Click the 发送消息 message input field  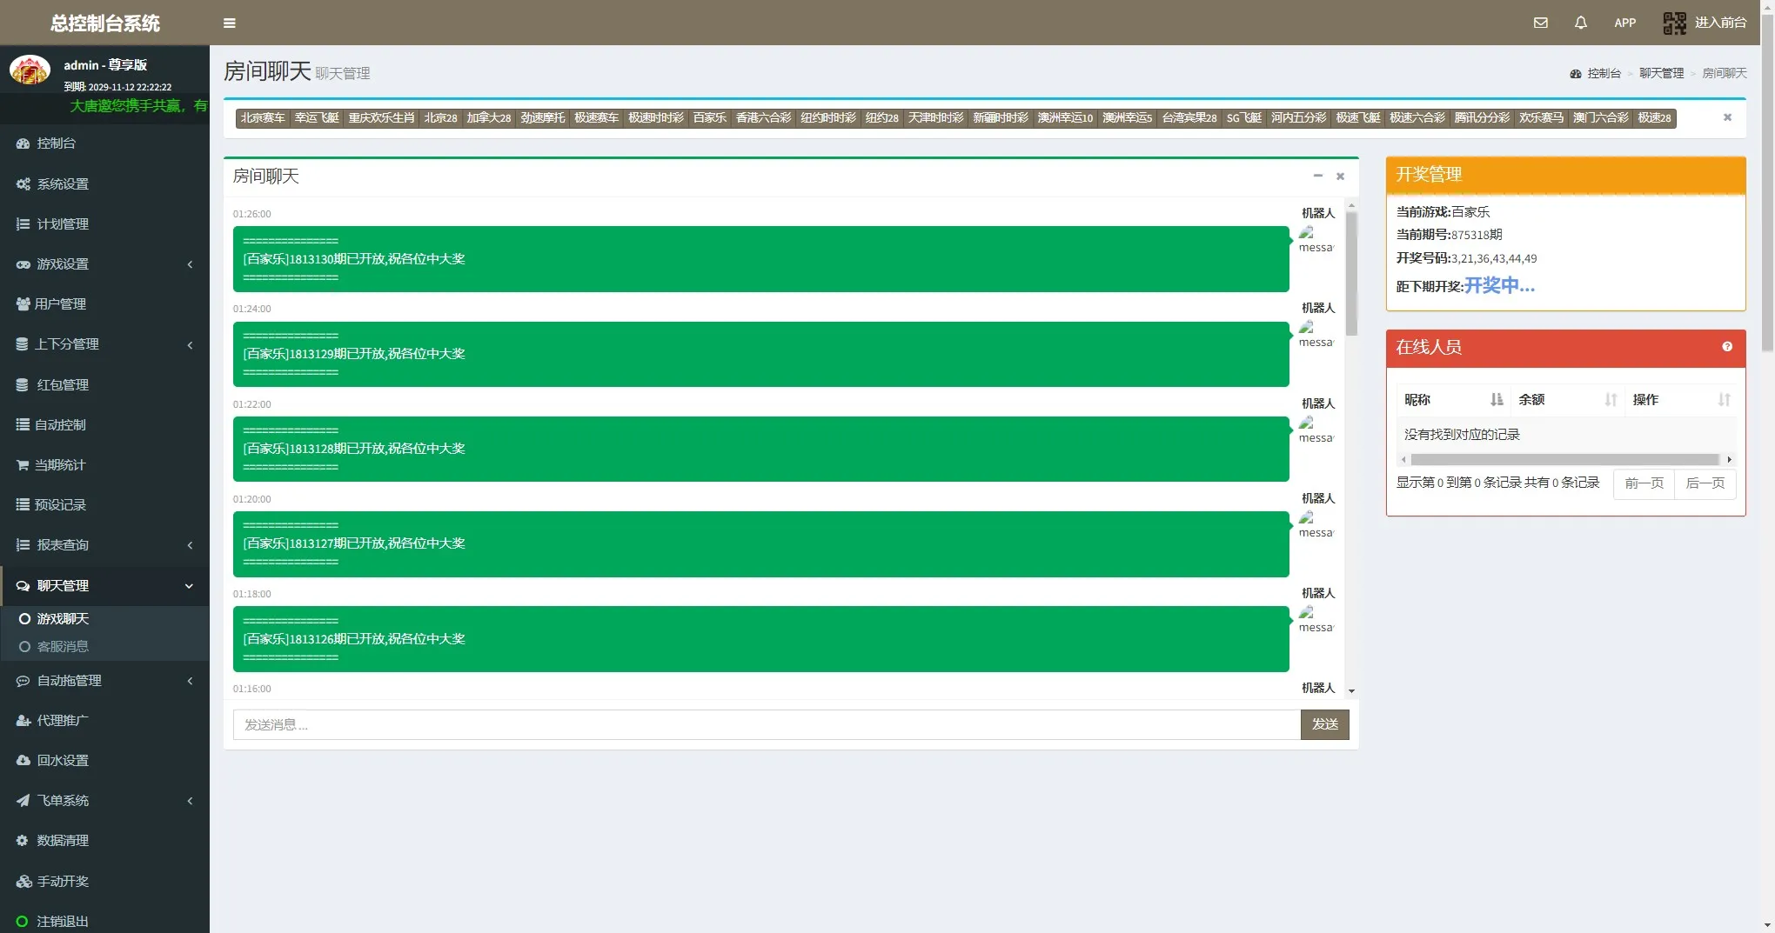click(766, 725)
